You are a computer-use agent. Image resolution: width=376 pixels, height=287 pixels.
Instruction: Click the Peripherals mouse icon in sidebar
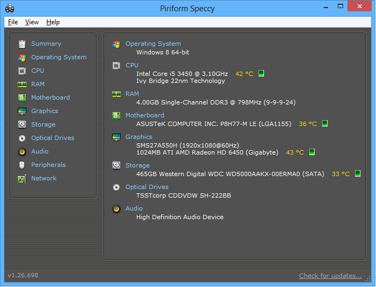pyautogui.click(x=22, y=165)
